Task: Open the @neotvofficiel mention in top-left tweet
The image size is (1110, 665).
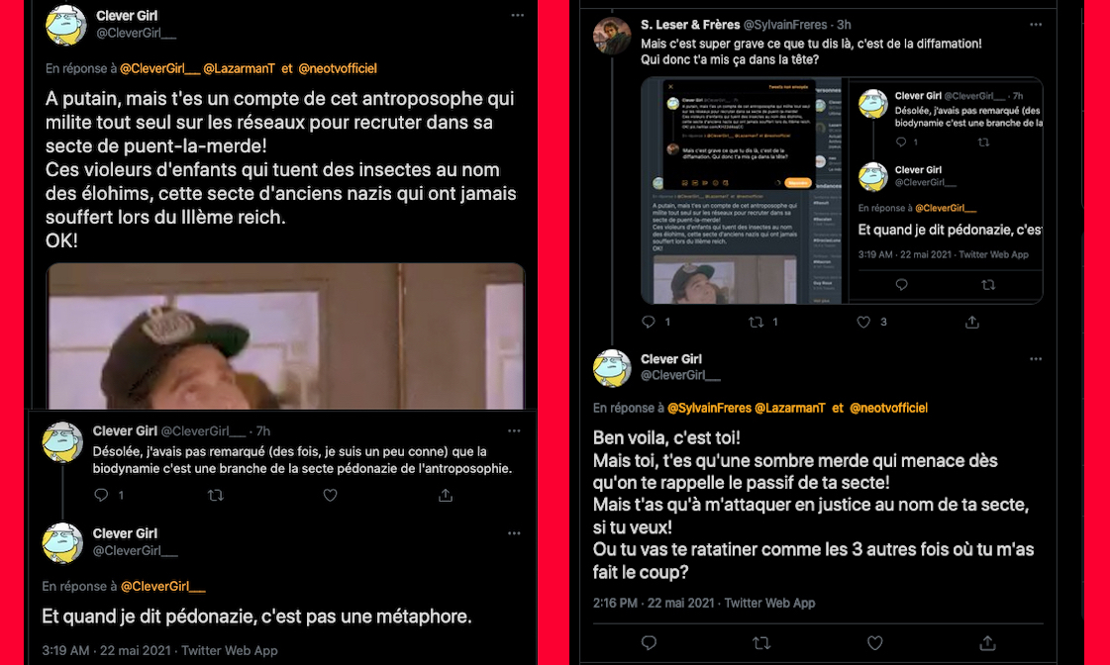Action: (x=338, y=68)
